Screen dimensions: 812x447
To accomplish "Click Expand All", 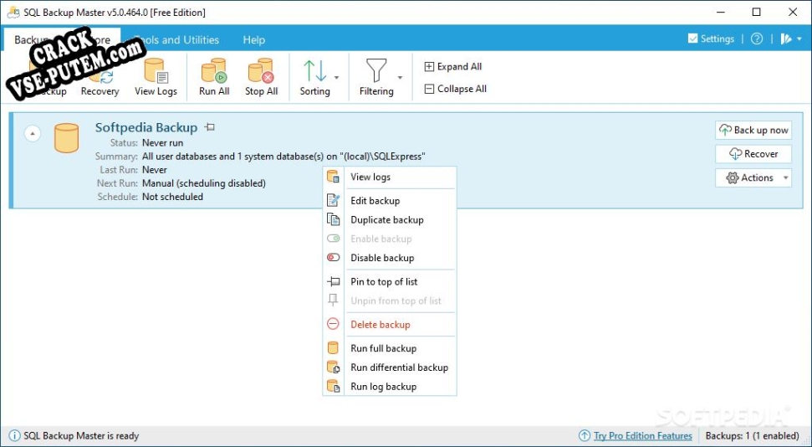I will tap(453, 66).
